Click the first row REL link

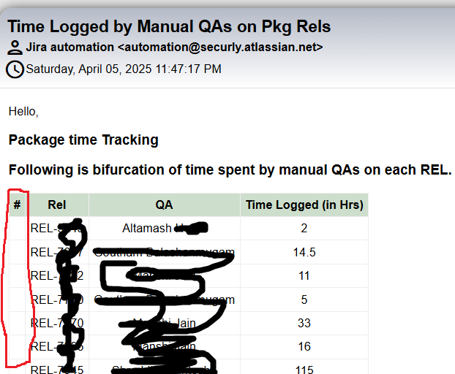click(56, 229)
